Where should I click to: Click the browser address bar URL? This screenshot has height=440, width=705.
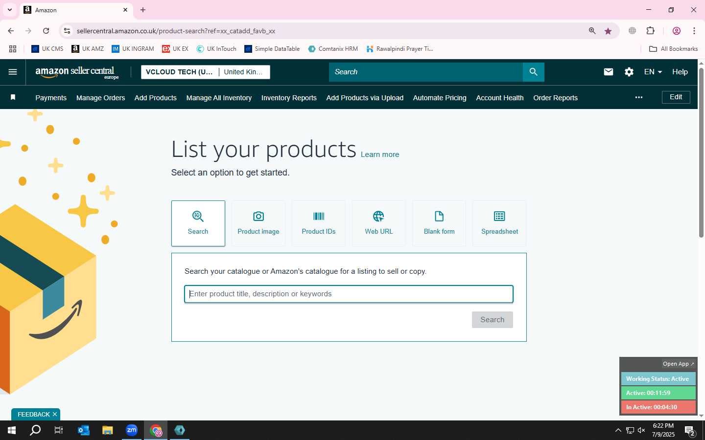176,31
